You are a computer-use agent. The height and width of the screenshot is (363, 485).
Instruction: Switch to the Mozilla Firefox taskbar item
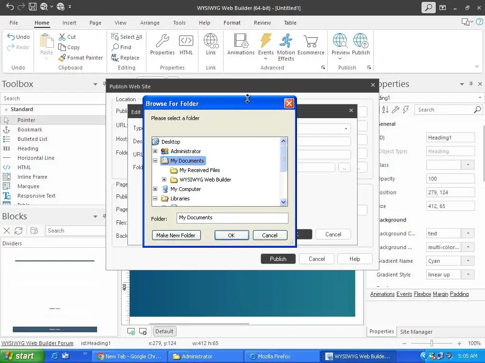click(281, 356)
